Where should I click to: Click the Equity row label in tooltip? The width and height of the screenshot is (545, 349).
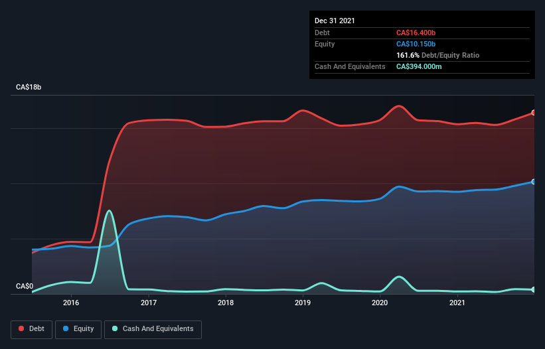(325, 44)
